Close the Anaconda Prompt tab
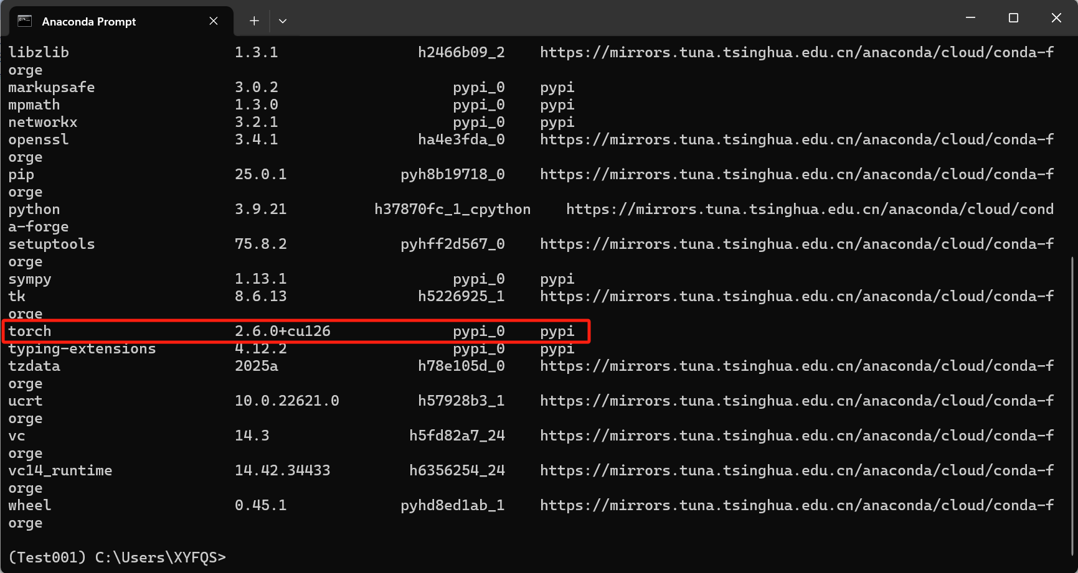 [x=214, y=21]
